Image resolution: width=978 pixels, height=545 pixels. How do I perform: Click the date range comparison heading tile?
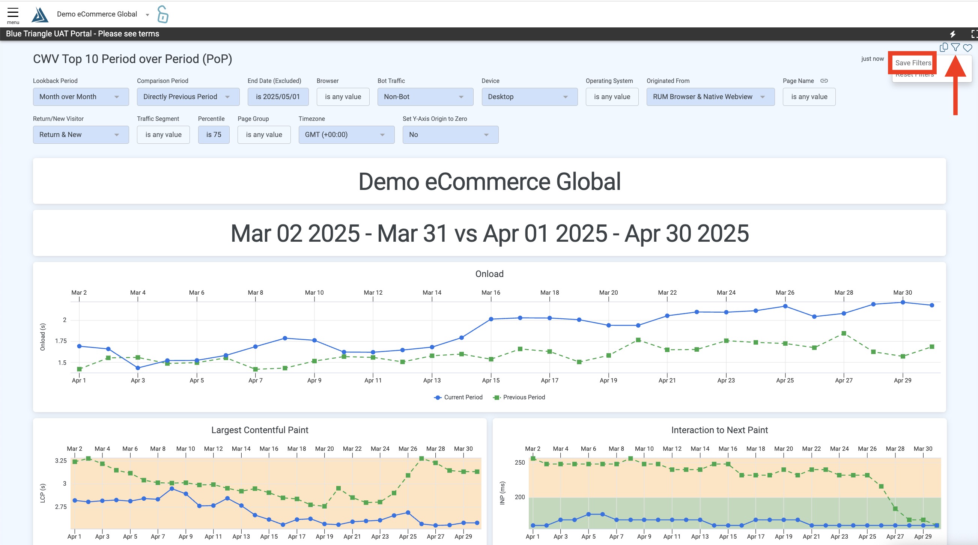[489, 233]
